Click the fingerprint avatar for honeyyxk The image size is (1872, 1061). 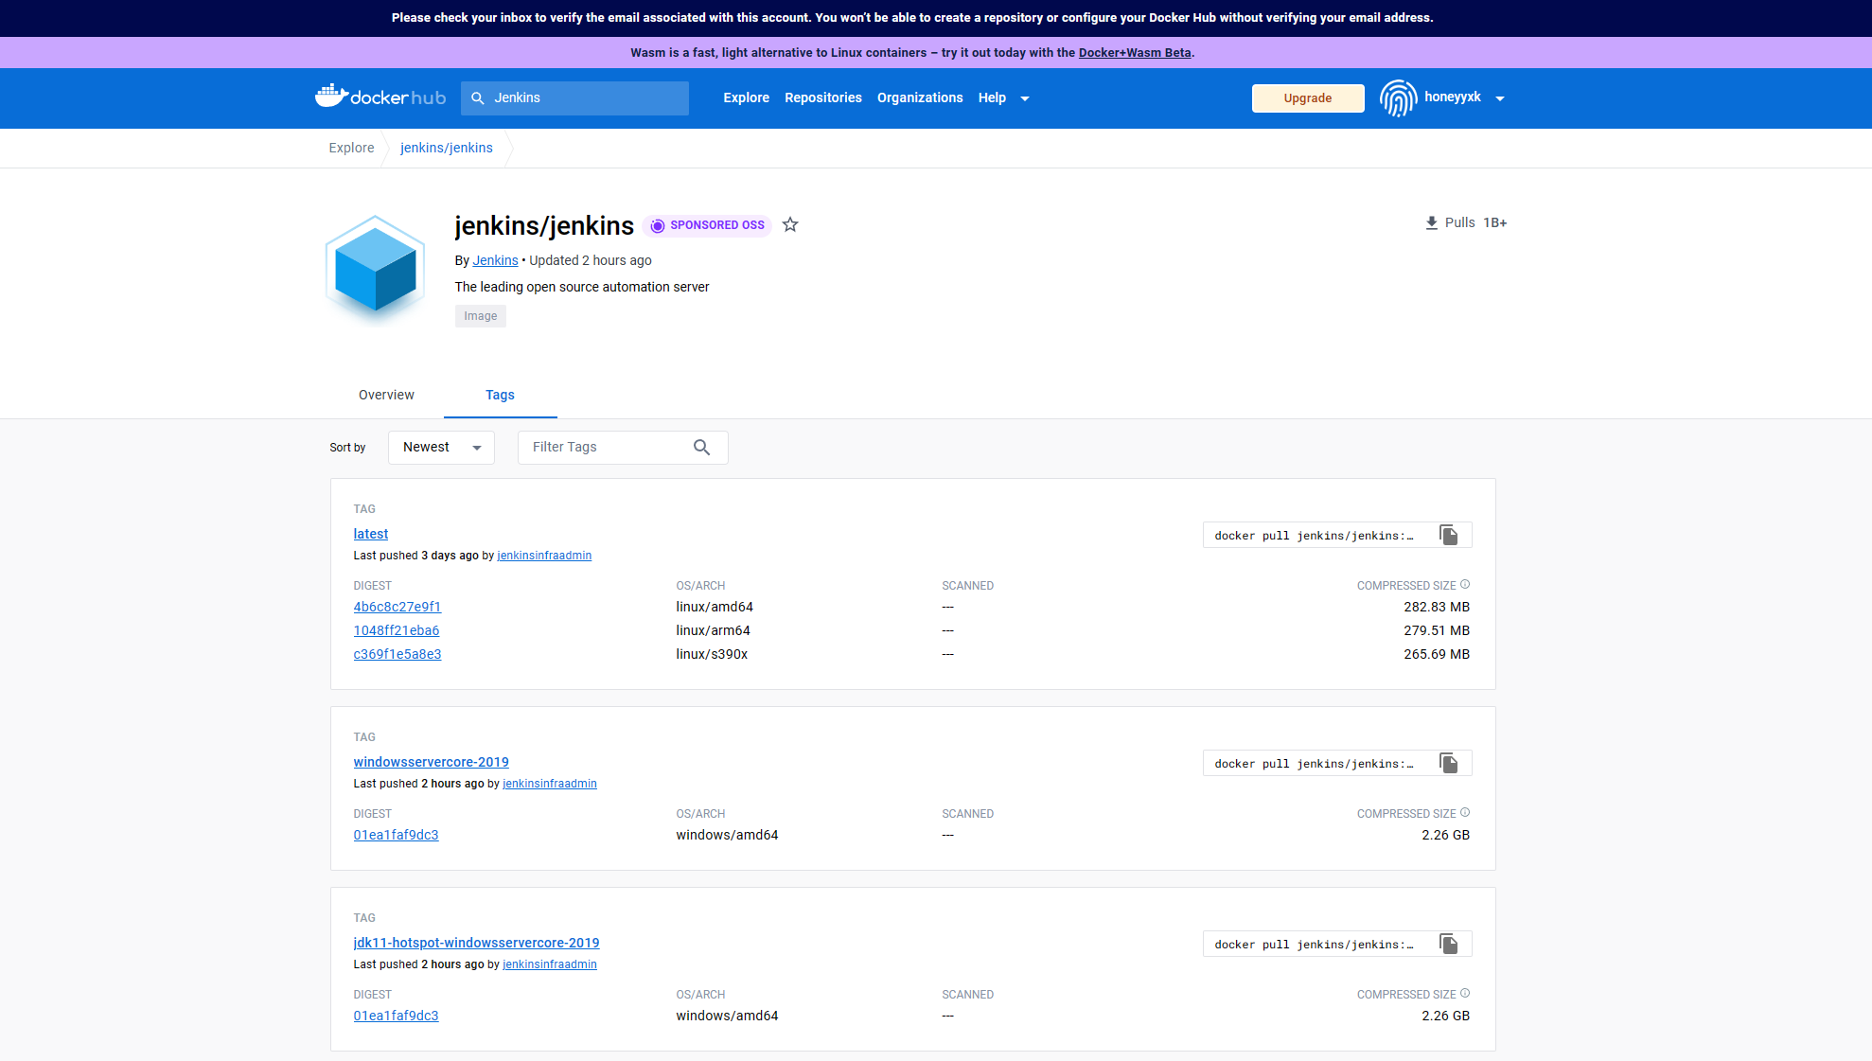tap(1398, 97)
